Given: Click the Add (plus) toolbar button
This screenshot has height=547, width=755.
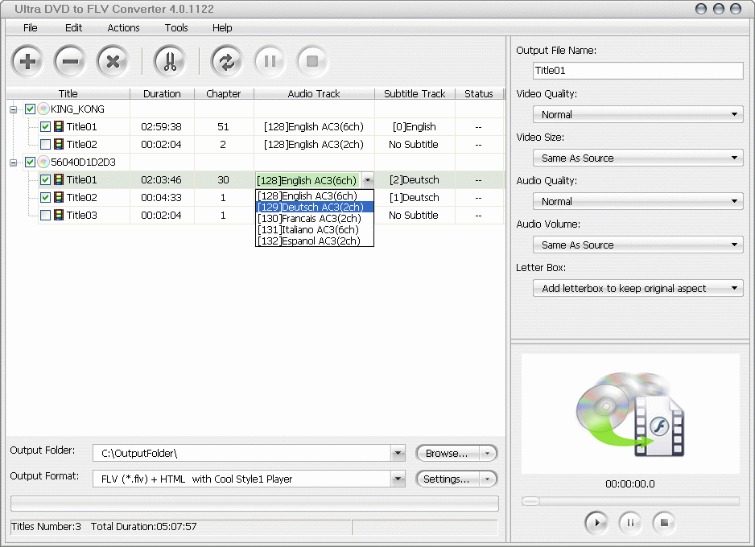Looking at the screenshot, I should click(x=27, y=61).
